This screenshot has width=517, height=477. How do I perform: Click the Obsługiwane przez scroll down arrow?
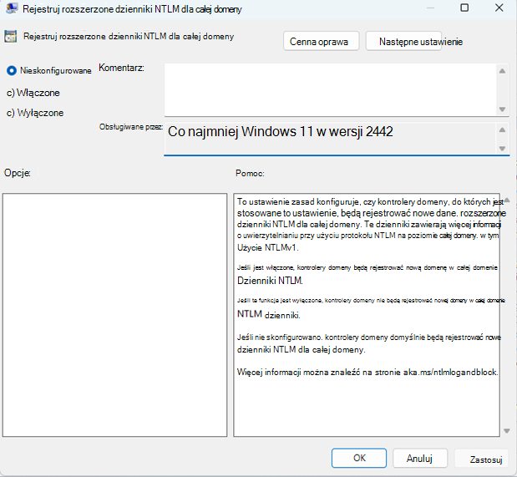(x=502, y=149)
